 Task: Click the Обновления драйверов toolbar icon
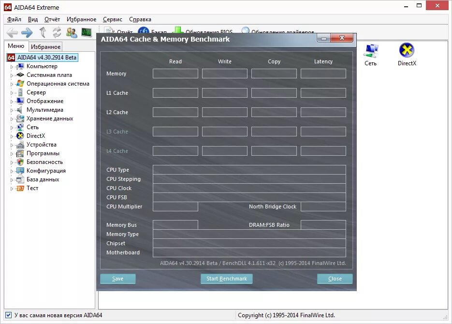coord(245,30)
